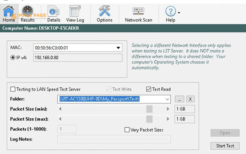246x154 pixels.
Task: Click the Open button
Action: (x=225, y=133)
